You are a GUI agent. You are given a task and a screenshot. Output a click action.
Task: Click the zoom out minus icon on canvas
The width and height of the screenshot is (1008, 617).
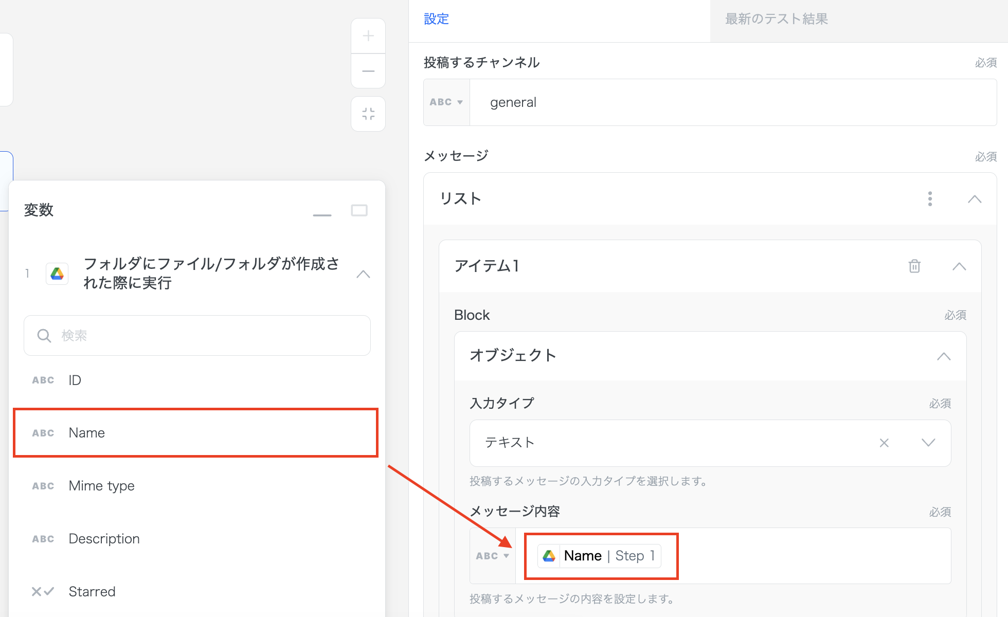[x=368, y=70]
